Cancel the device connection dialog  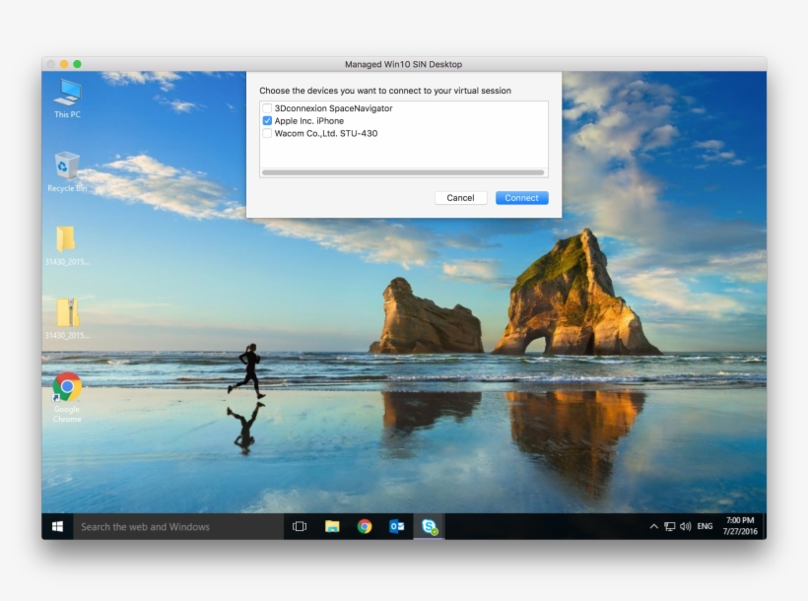coord(460,197)
